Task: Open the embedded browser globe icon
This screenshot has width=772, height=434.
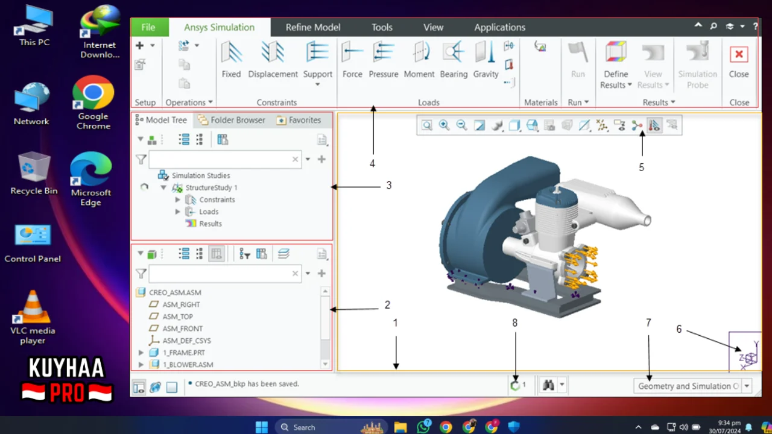Action: [155, 387]
